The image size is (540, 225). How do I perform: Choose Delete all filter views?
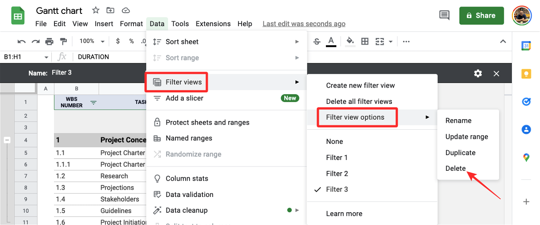point(372,102)
